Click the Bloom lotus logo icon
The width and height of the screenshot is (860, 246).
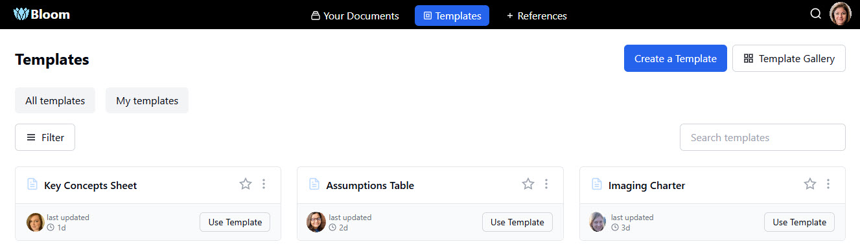click(x=22, y=14)
